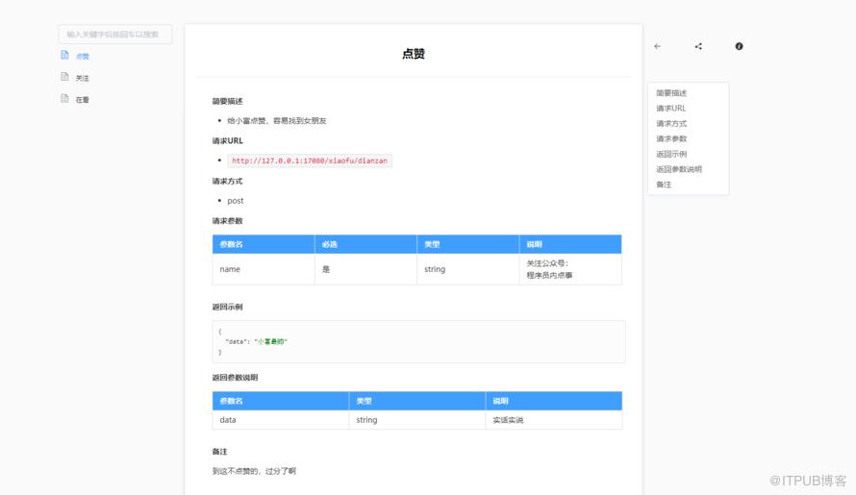Click the 'post' request method text

coord(236,201)
